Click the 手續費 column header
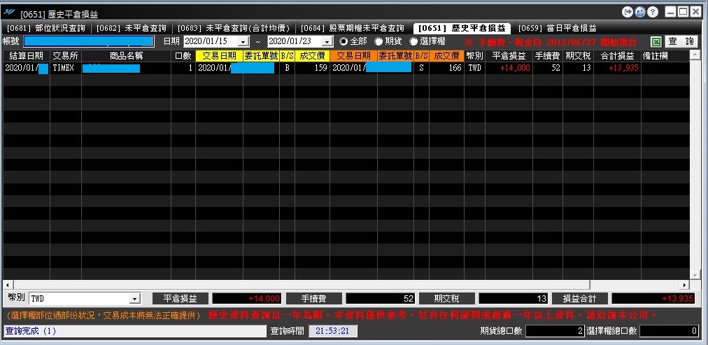Image resolution: width=708 pixels, height=345 pixels. pyautogui.click(x=548, y=56)
